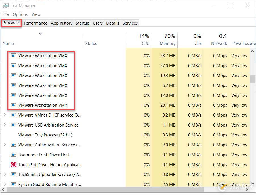Expand the TechSmith Uploader Service group
The image size is (256, 195).
pyautogui.click(x=5, y=174)
